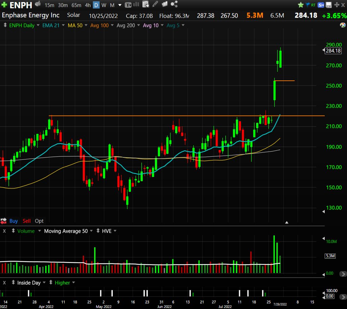347x309 pixels.
Task: Open the notes folder icon
Action: [165, 4]
